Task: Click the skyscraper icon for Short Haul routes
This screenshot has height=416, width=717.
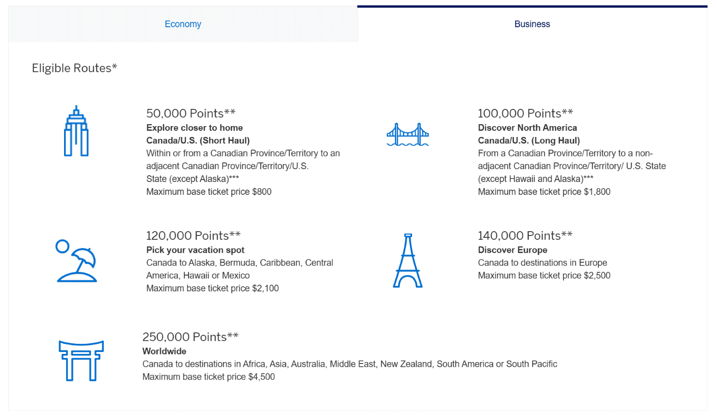Action: [76, 130]
